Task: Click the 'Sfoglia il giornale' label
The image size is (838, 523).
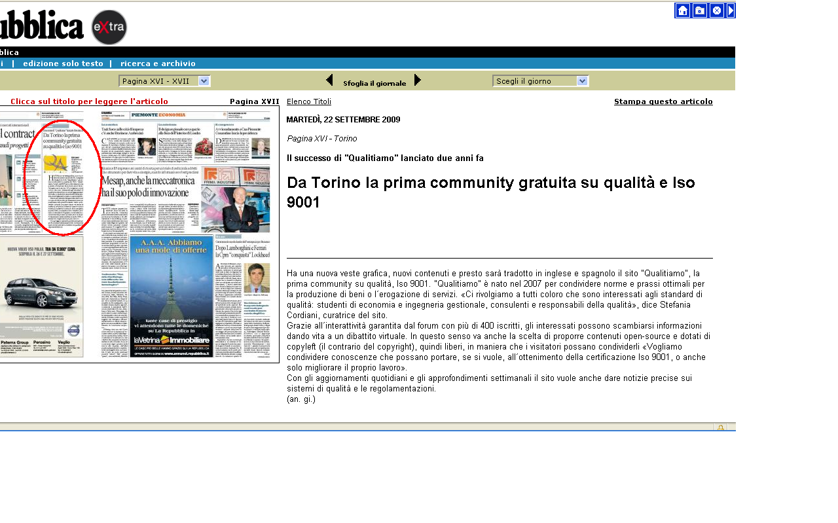Action: [x=374, y=83]
